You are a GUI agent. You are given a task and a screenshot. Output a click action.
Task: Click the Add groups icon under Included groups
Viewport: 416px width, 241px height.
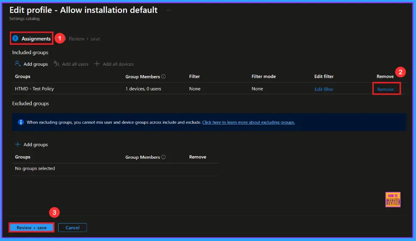(x=18, y=64)
